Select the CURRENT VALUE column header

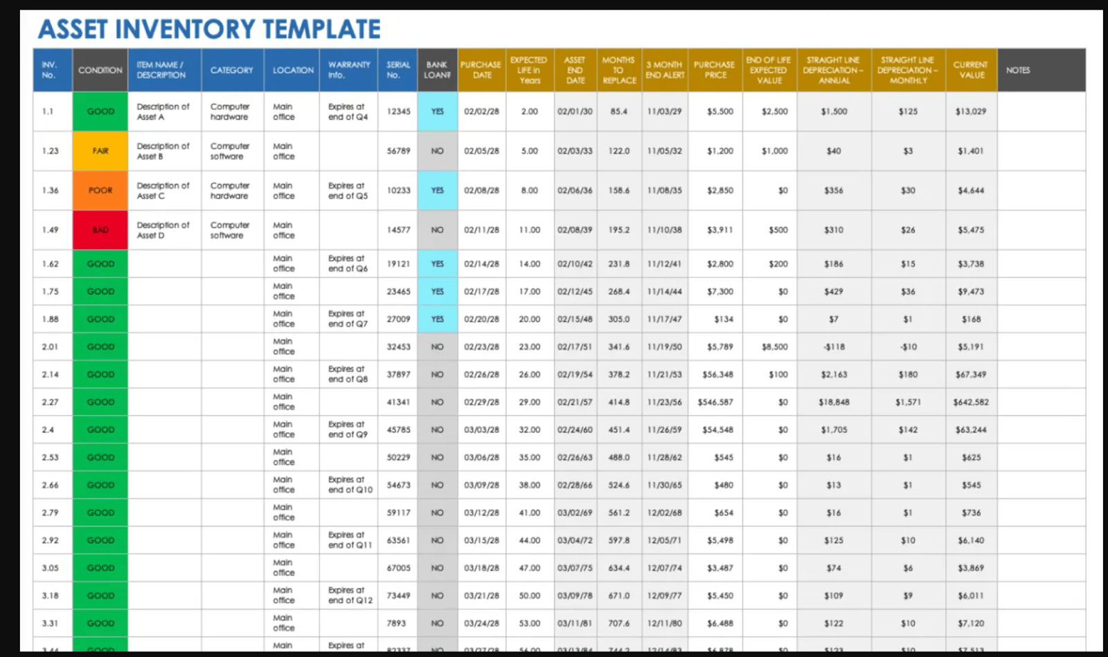pos(972,70)
